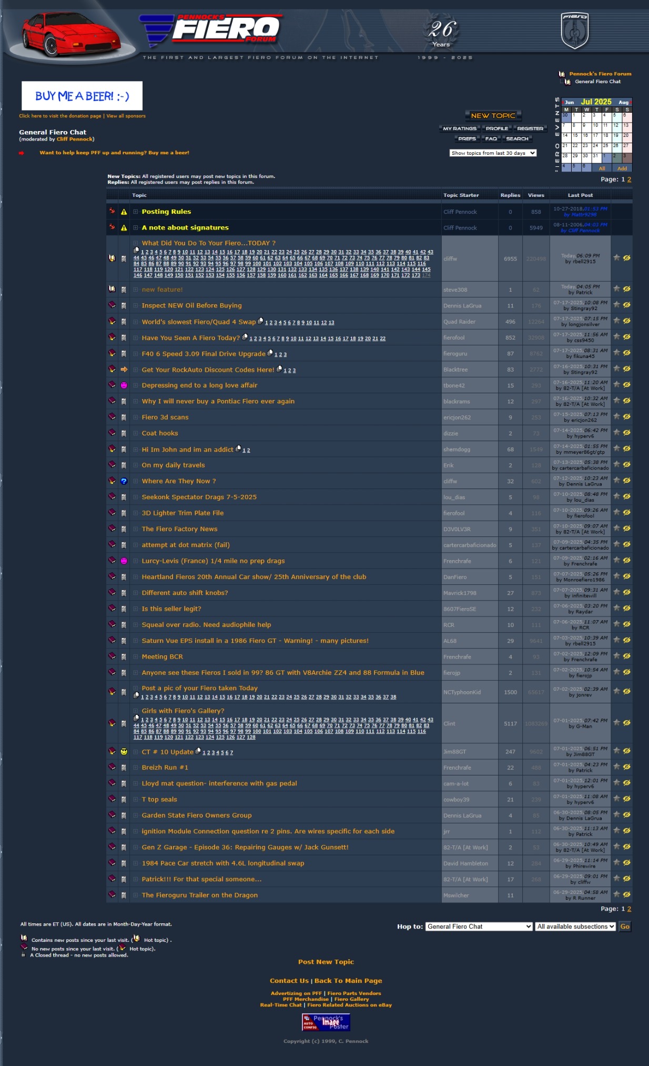Expand preview for 'Why I will never buy' topic
Viewport: 649px width, 1066px height.
click(x=135, y=401)
